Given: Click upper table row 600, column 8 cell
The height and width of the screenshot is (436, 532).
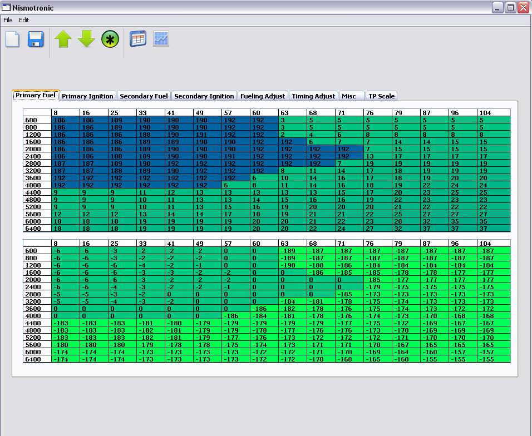Looking at the screenshot, I should (x=66, y=120).
